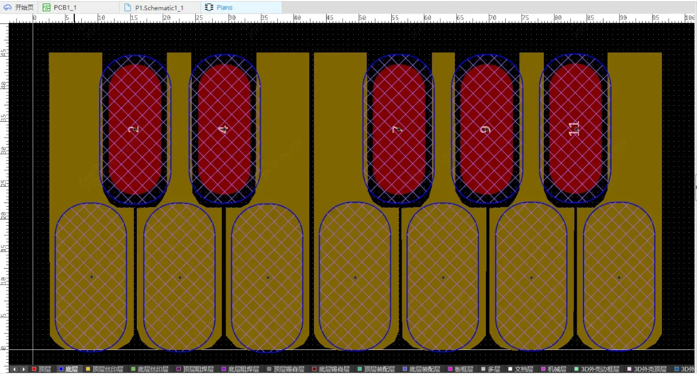
Task: Click the footprint icon on the Piano tab
Action: pyautogui.click(x=209, y=8)
